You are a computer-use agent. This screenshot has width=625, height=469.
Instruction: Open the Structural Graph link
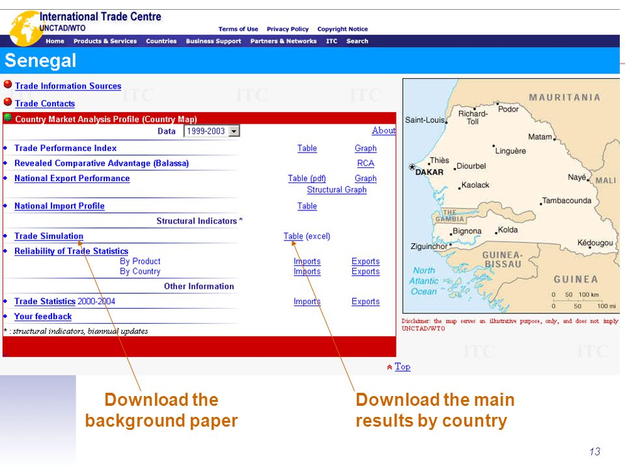point(337,190)
